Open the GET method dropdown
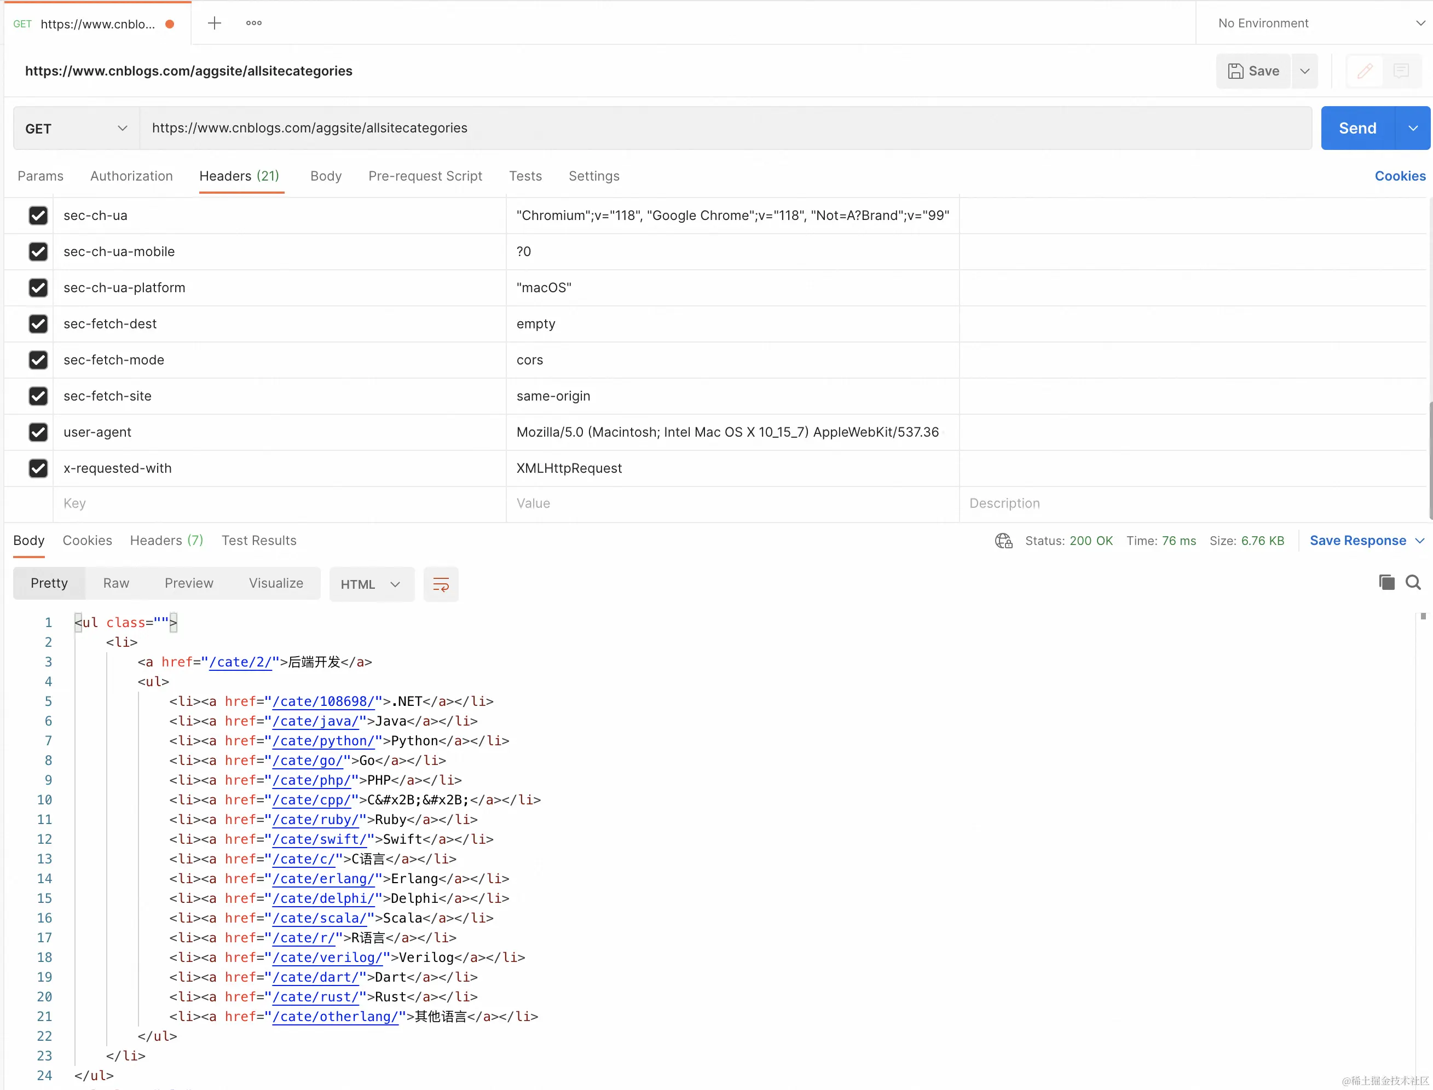 tap(76, 129)
